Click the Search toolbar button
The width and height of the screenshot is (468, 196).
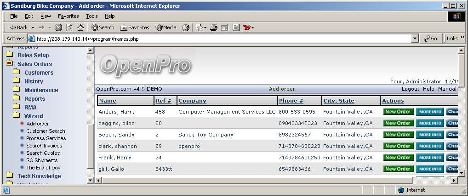(x=103, y=27)
